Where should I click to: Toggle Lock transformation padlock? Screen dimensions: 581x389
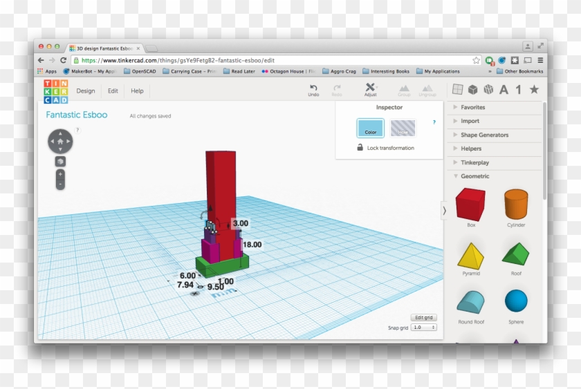tap(360, 147)
